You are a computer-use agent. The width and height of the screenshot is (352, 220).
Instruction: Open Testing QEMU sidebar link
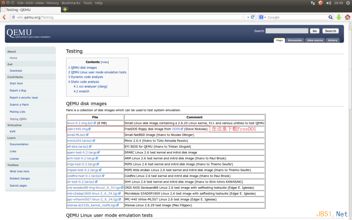pos(18,119)
